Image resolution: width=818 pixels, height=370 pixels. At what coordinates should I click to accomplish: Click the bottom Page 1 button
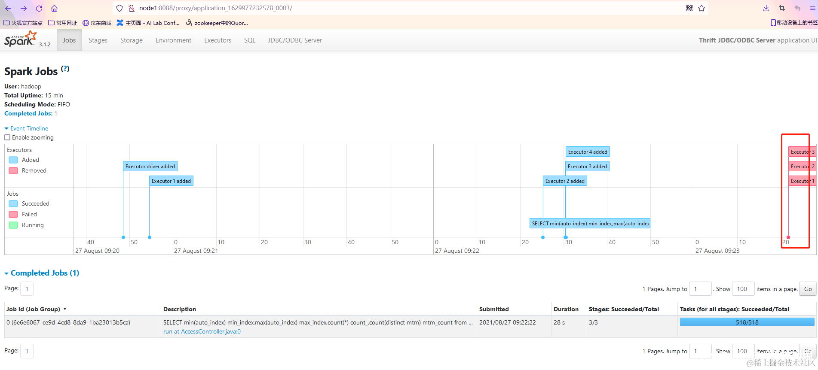pos(27,351)
